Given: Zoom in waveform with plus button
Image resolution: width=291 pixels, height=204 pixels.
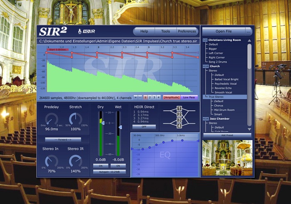Looking at the screenshot, I should point(136,97).
